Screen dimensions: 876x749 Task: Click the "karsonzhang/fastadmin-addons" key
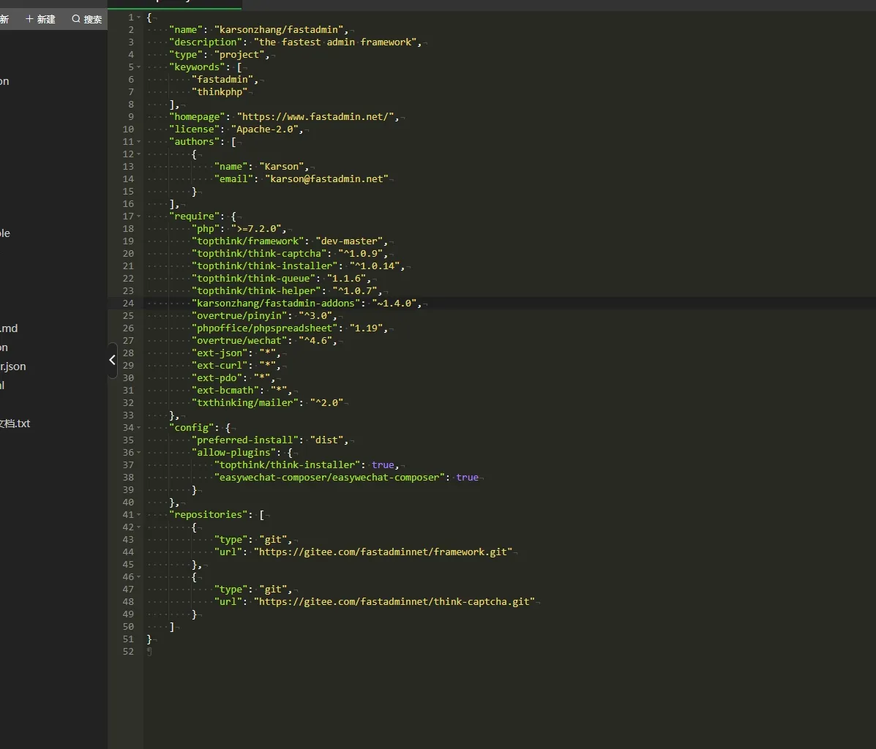pos(275,304)
